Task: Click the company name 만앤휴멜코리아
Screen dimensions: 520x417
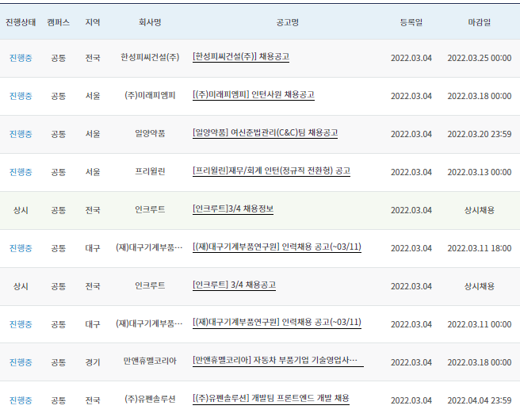Action: click(x=150, y=361)
